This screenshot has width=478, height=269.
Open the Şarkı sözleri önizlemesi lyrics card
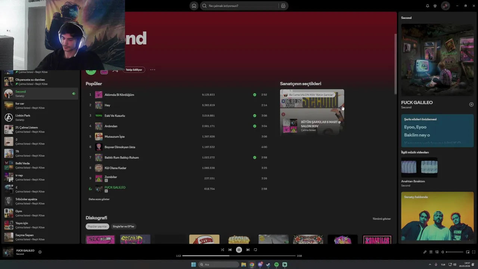coord(437,131)
